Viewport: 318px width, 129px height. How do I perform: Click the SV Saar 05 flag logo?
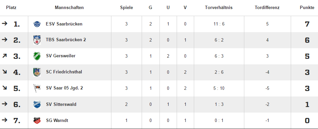tap(37, 88)
